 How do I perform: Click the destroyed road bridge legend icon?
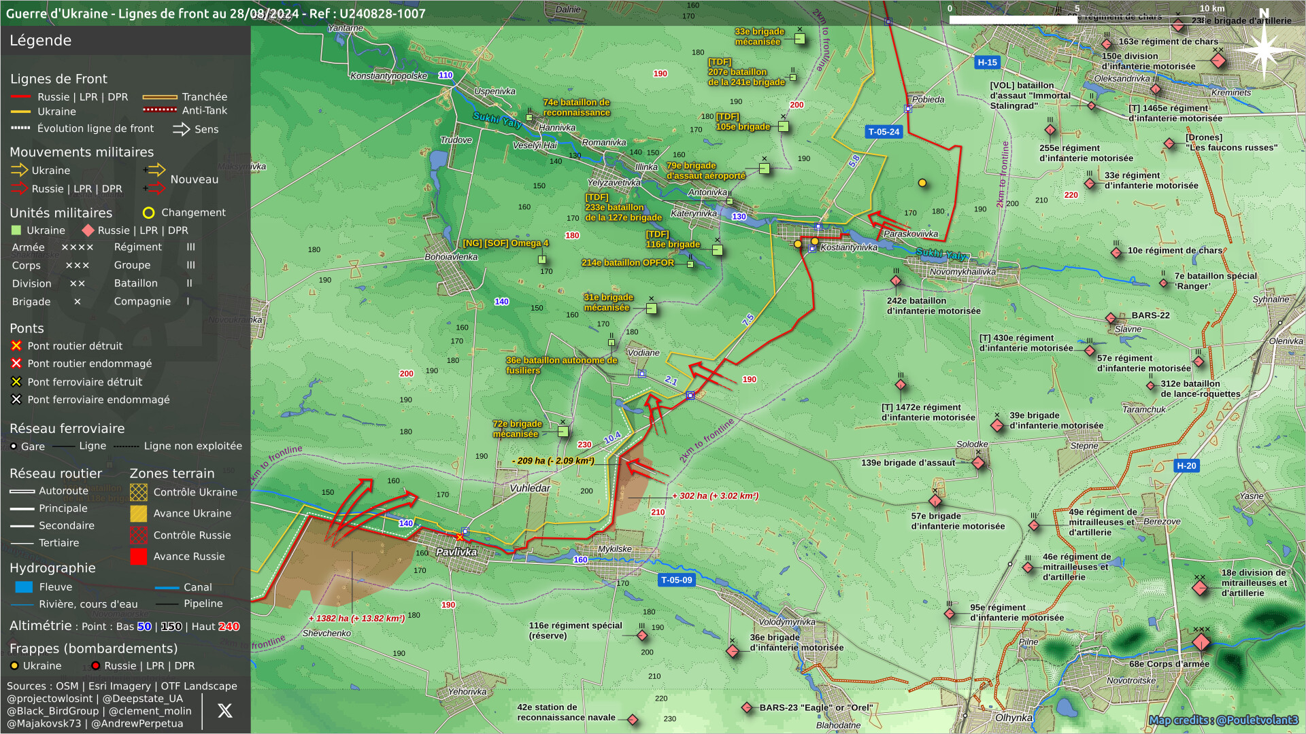pyautogui.click(x=16, y=346)
